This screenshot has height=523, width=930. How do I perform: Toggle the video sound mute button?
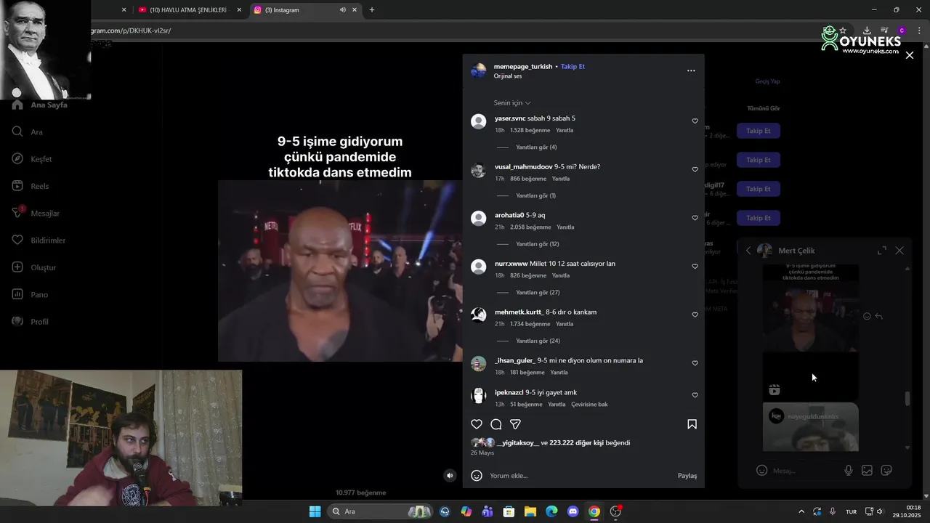(x=450, y=476)
